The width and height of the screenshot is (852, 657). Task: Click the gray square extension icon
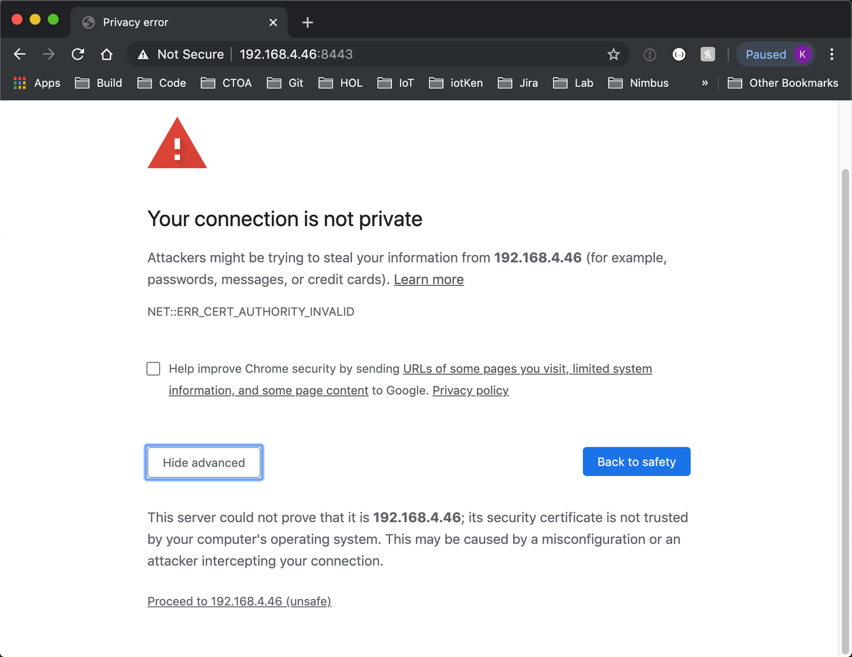708,54
